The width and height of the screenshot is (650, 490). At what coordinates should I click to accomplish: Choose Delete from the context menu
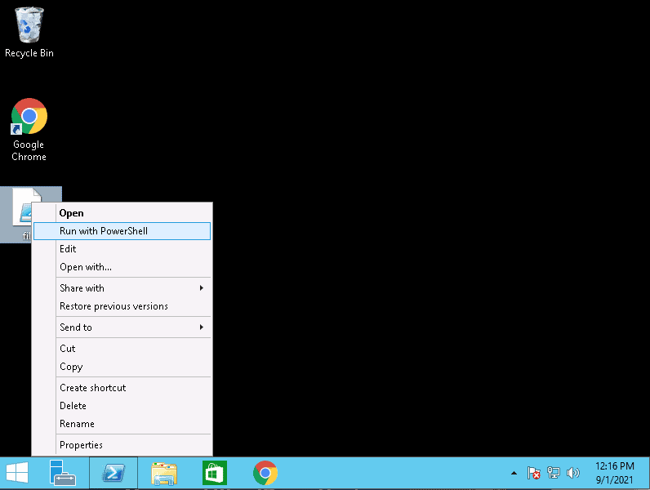pos(122,405)
